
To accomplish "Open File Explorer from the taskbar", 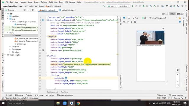I will point(58,103).
